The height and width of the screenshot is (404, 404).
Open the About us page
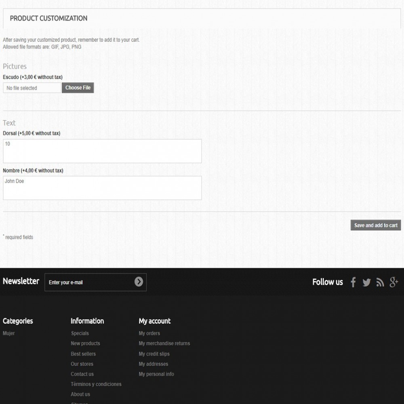80,394
